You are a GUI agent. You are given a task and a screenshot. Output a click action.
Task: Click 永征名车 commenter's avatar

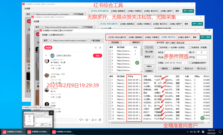coord(47,75)
